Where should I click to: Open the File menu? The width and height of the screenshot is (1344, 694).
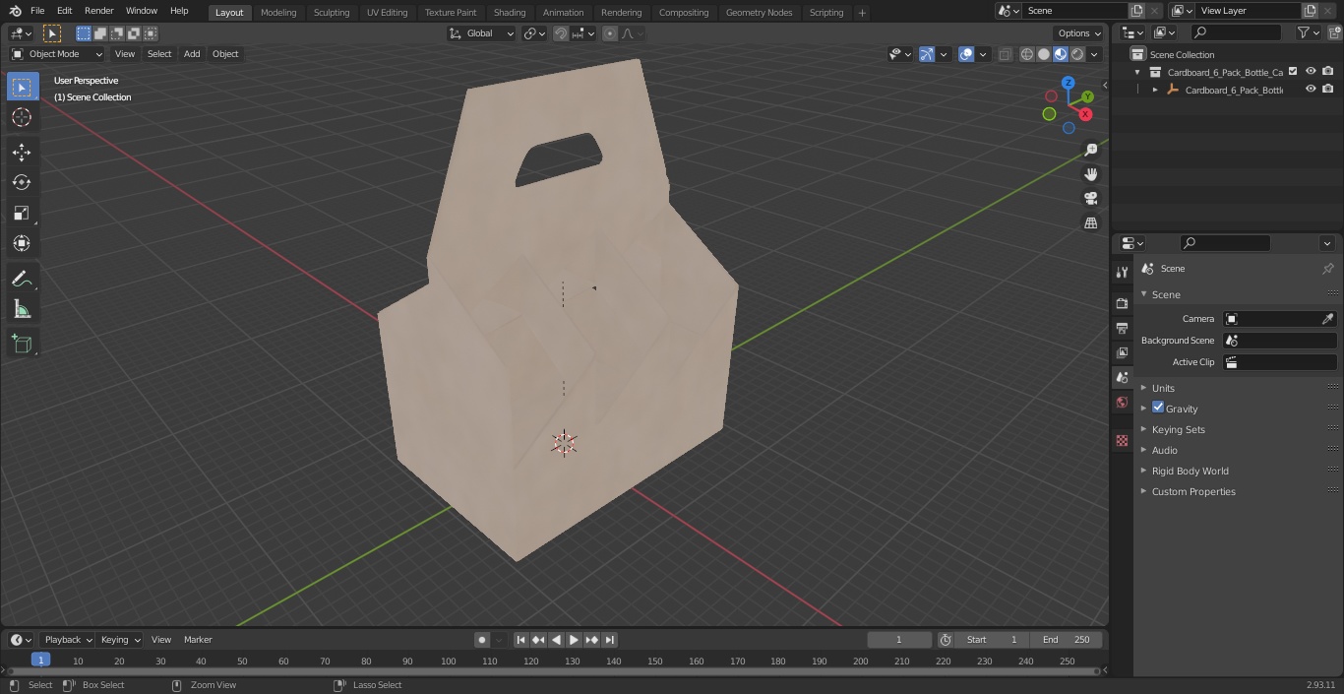click(37, 11)
